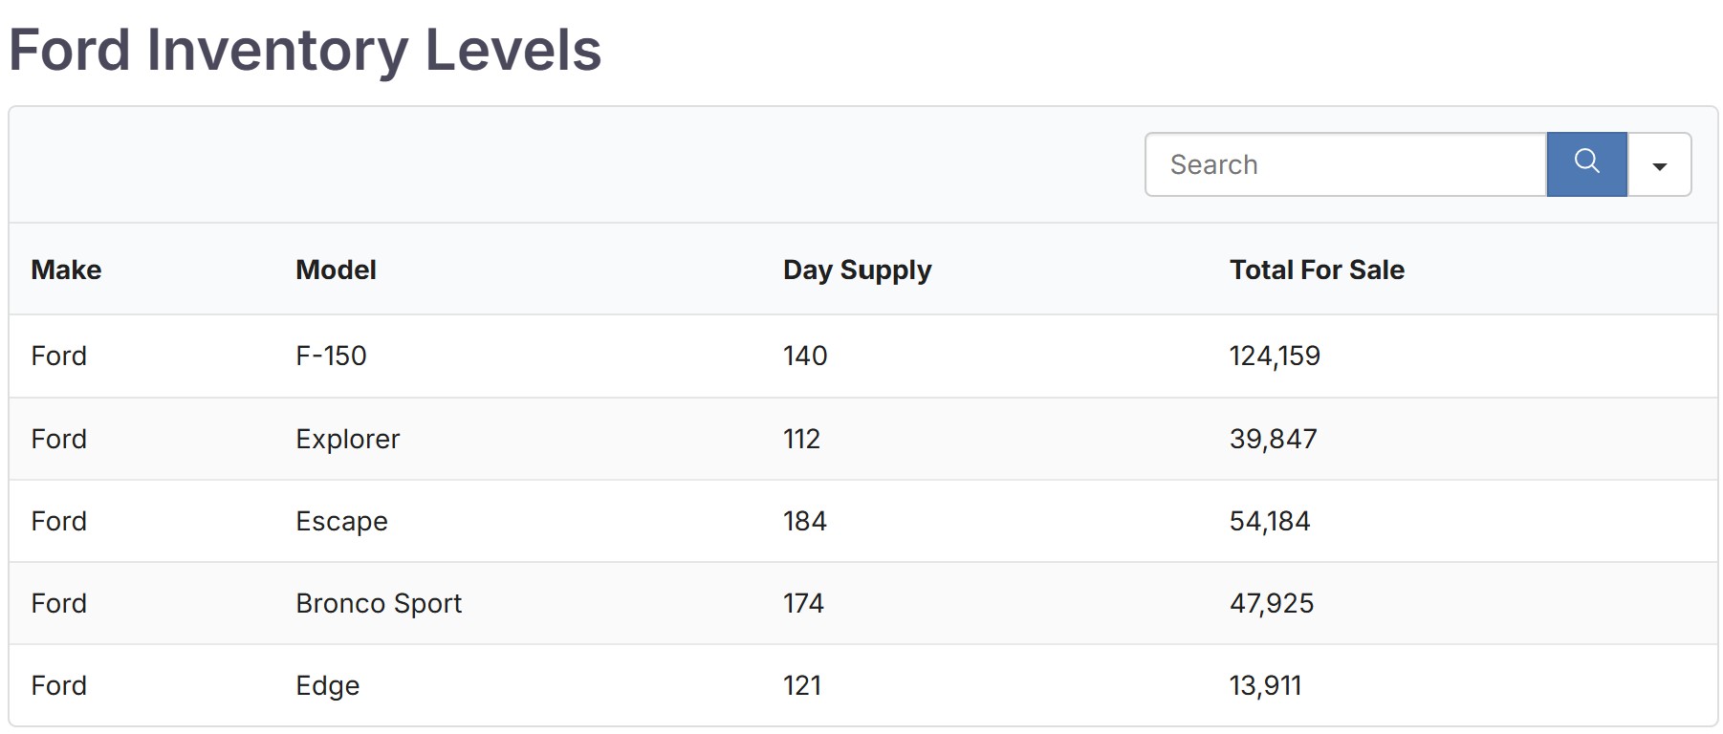Click into the Search text field
1723x734 pixels.
(x=1344, y=164)
